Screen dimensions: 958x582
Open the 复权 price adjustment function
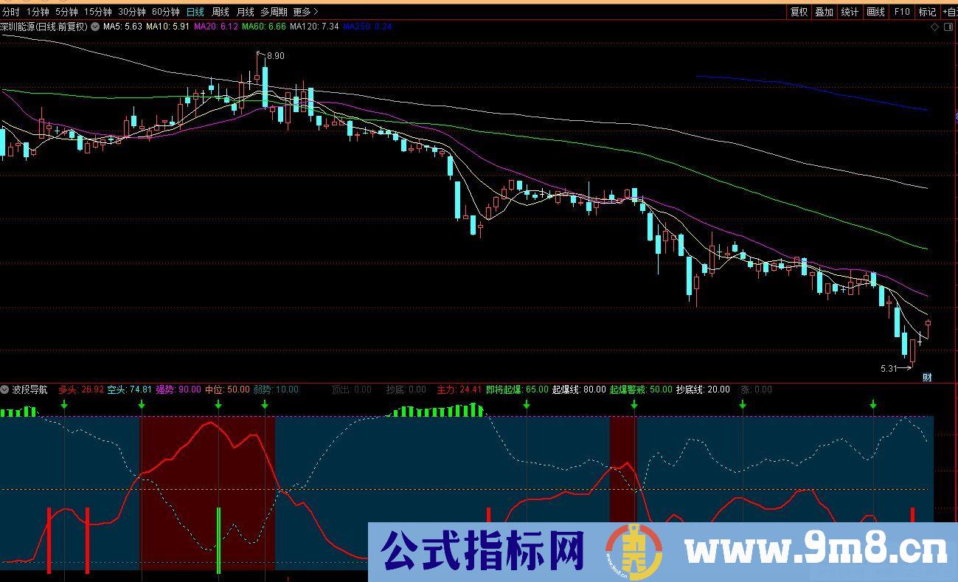pos(799,12)
